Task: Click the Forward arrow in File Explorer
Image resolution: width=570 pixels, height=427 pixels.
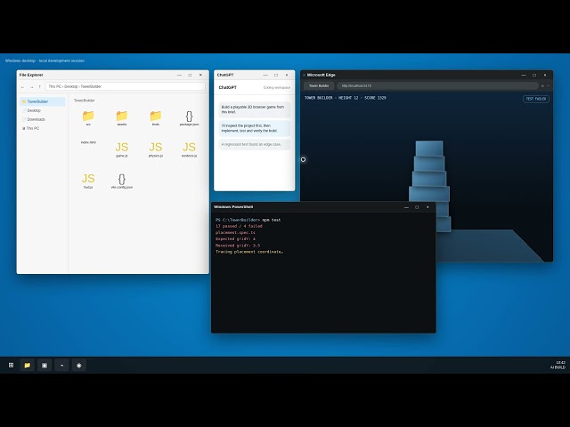Action: [x=32, y=87]
